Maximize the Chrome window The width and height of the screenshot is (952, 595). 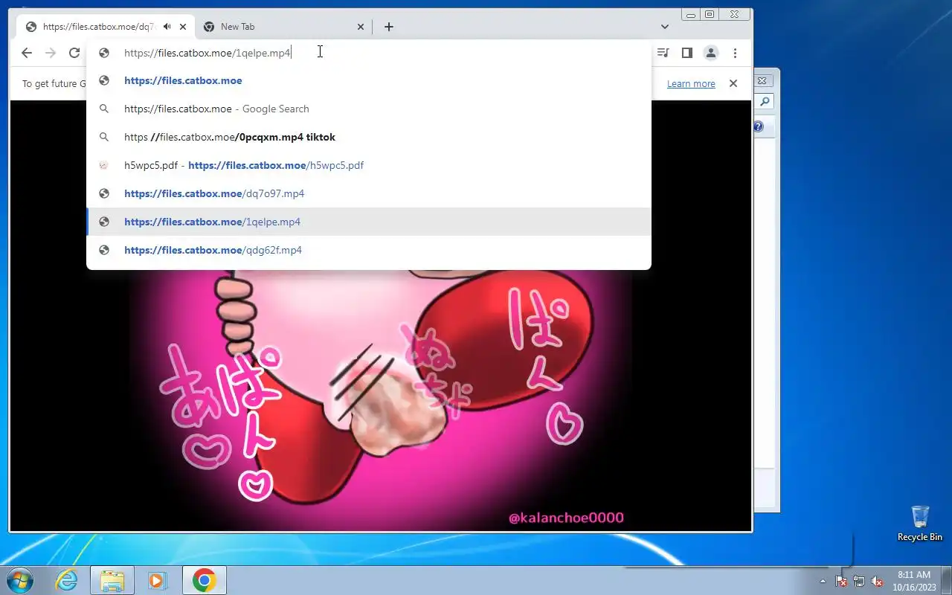pyautogui.click(x=710, y=14)
